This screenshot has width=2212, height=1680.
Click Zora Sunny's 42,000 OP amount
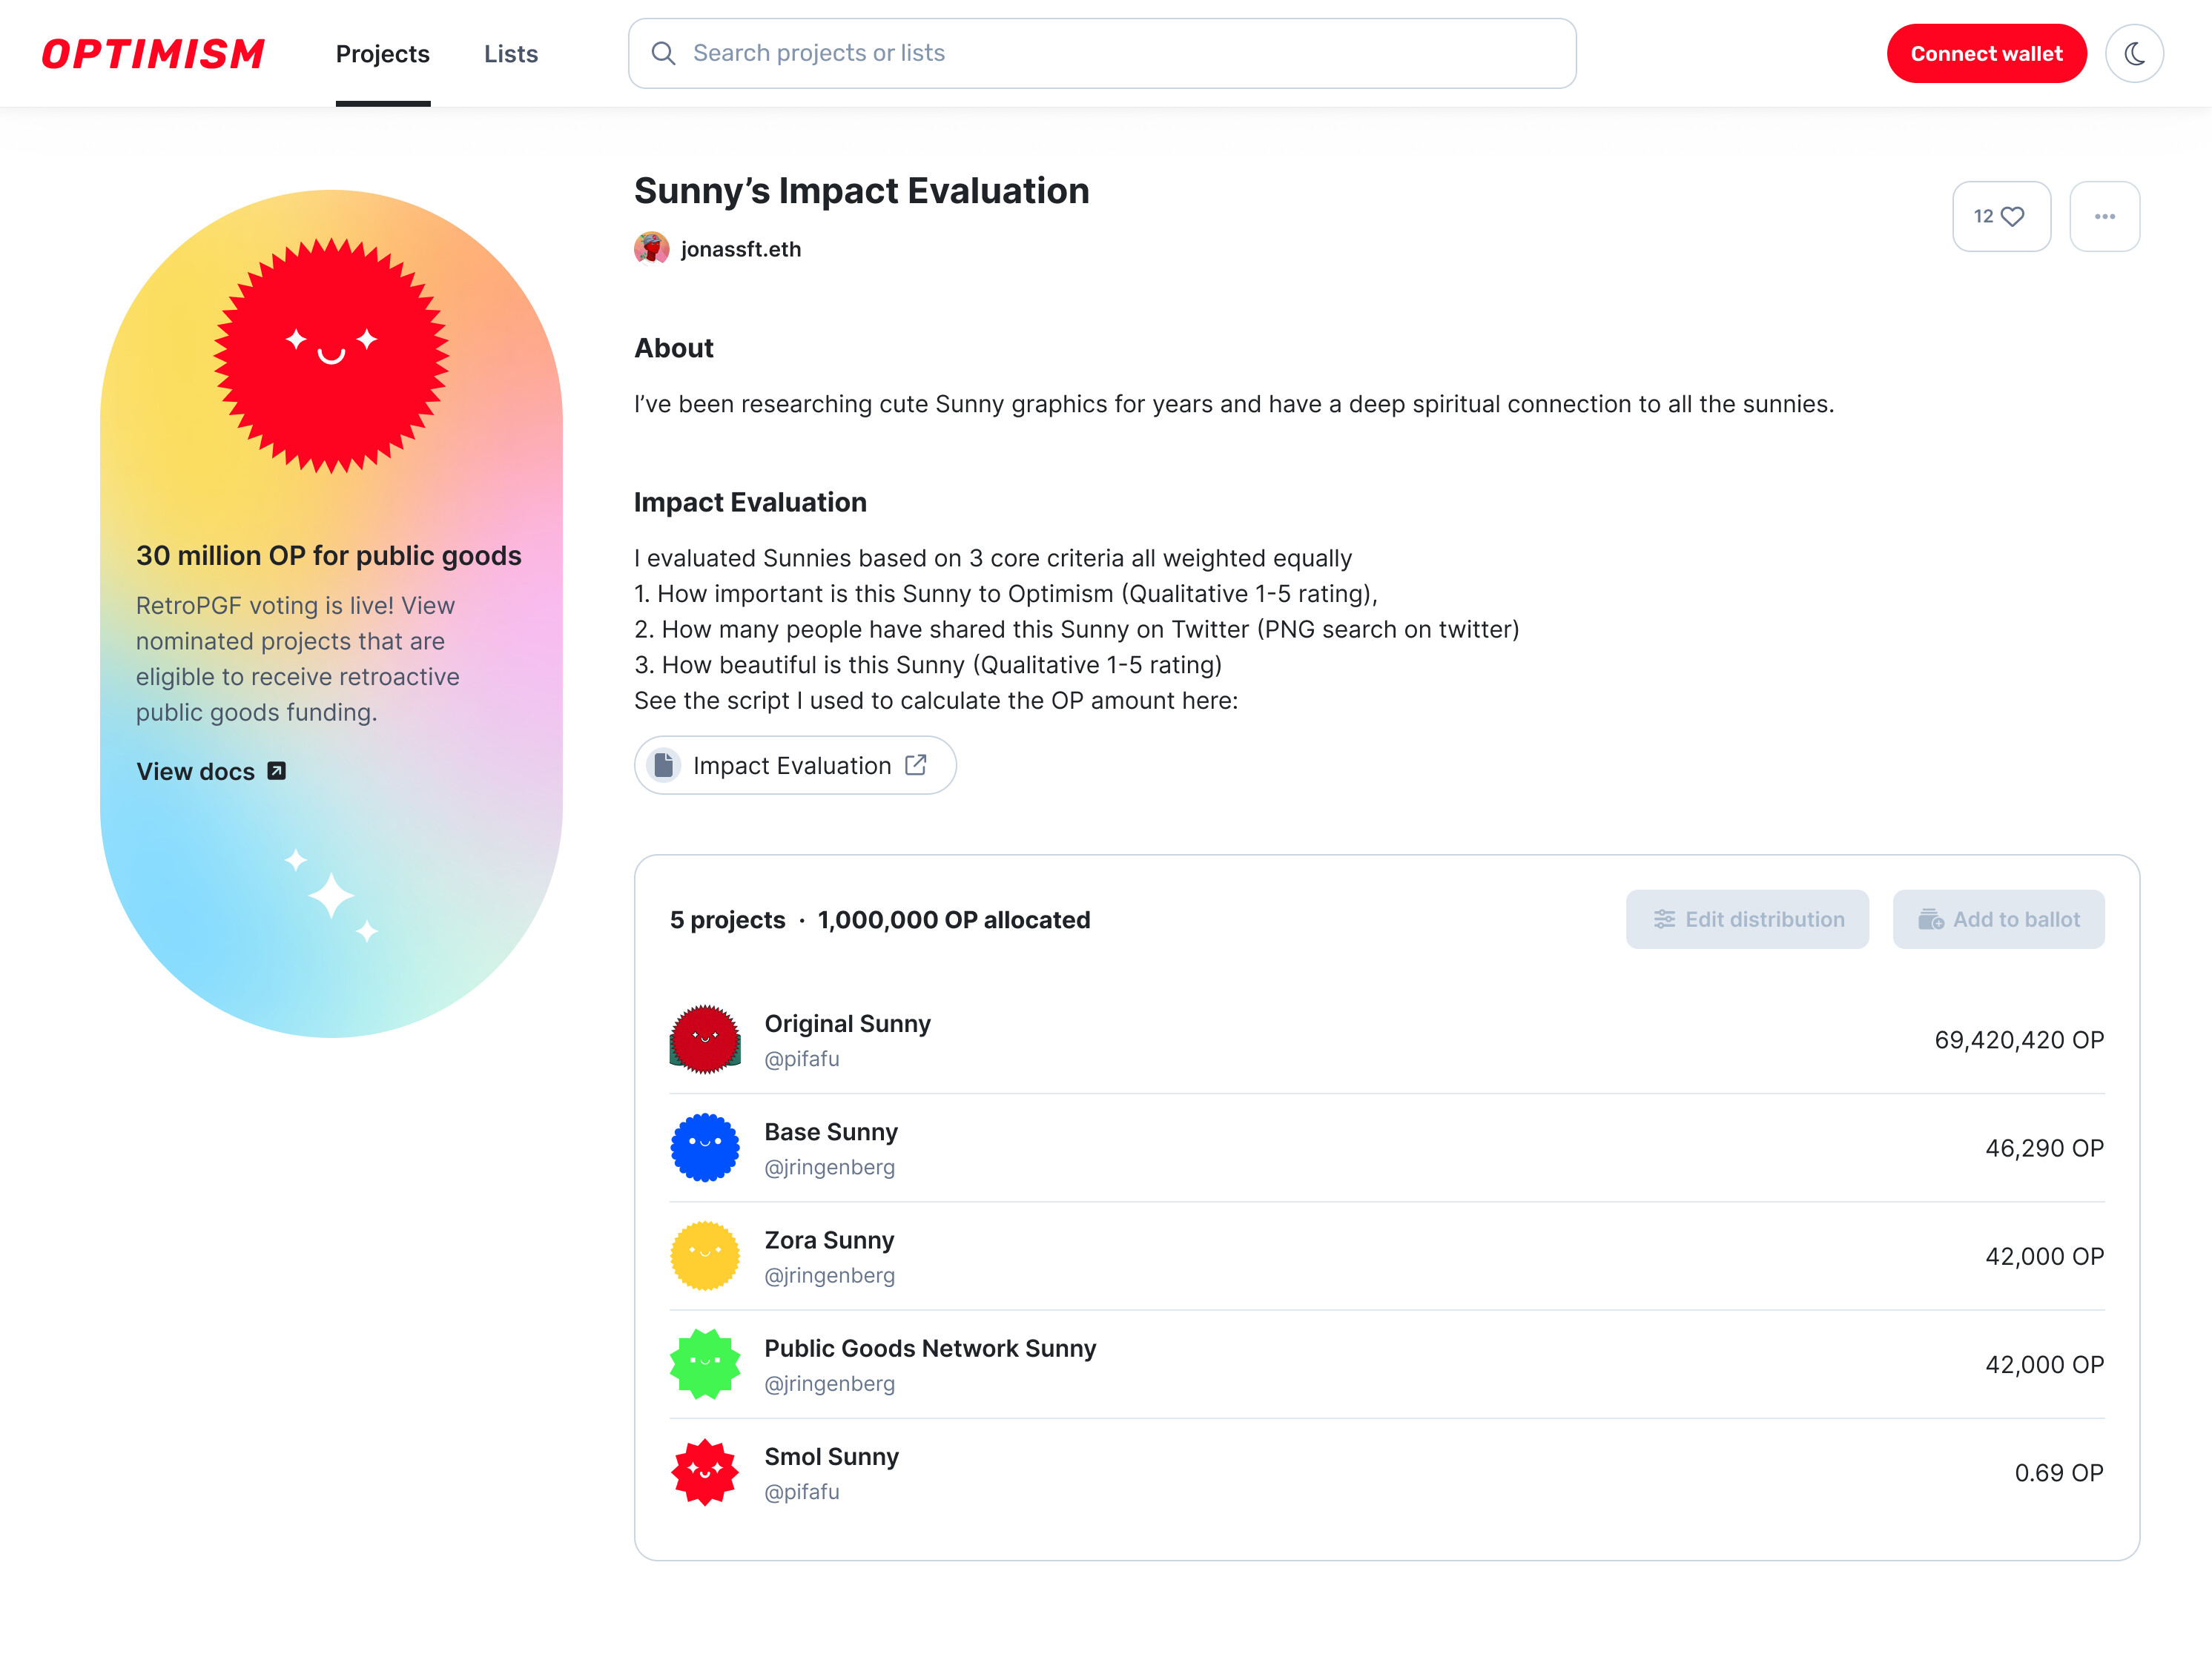(x=2044, y=1256)
